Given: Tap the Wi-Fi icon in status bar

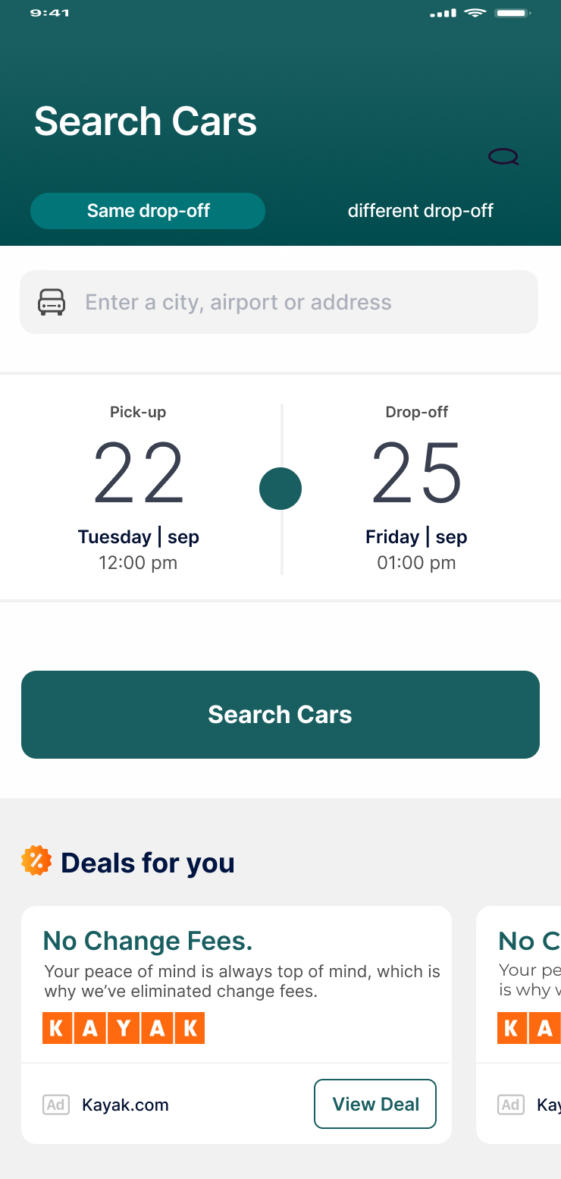Looking at the screenshot, I should [x=475, y=13].
